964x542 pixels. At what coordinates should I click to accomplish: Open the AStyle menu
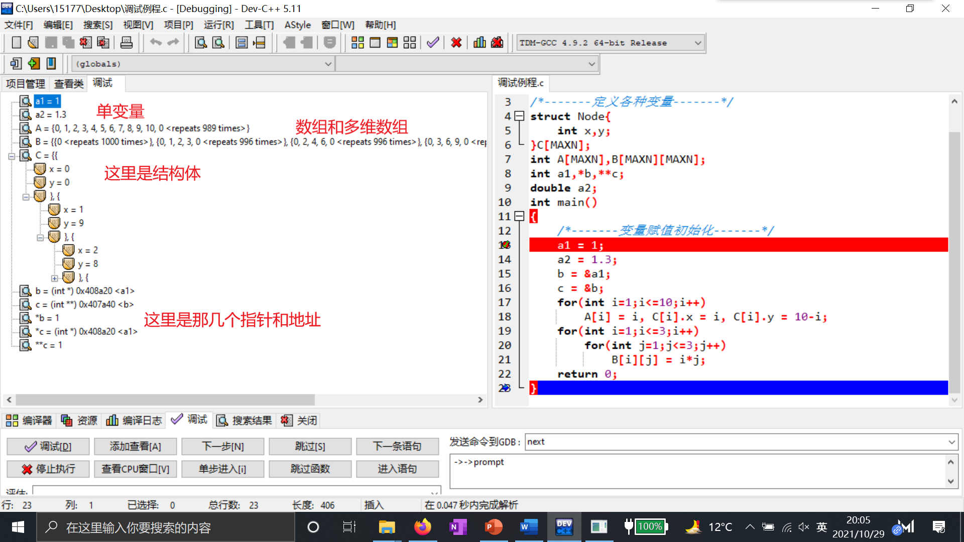pyautogui.click(x=297, y=25)
